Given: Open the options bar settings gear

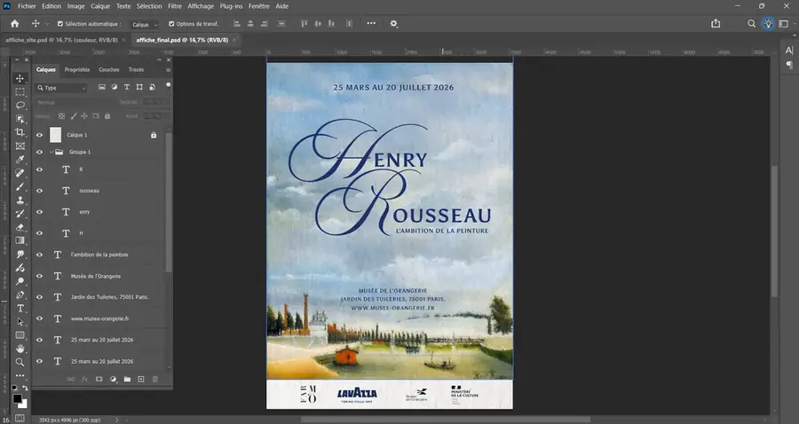Looking at the screenshot, I should 393,23.
